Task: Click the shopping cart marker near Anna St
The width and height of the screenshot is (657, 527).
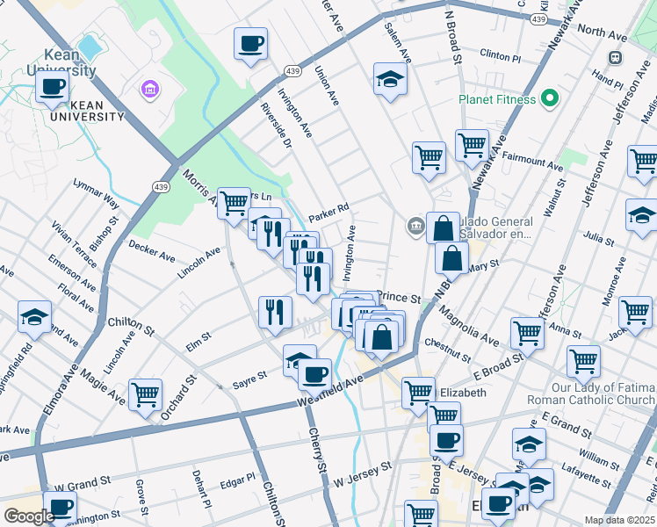Action: pos(528,335)
